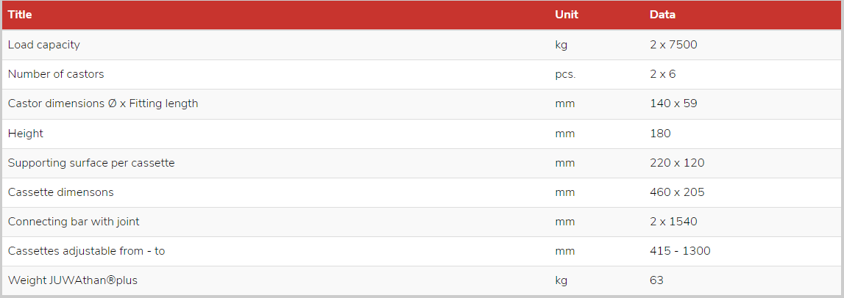Select Supporting surface per cassette row
This screenshot has width=844, height=298.
click(x=422, y=163)
